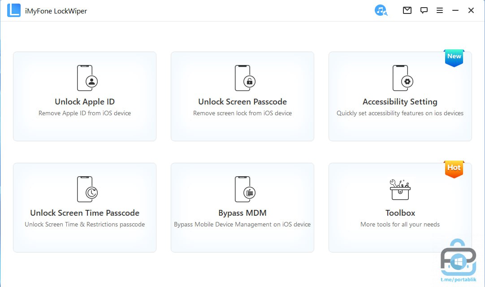Choose the Unlock Screen Passcode heading

tap(242, 101)
